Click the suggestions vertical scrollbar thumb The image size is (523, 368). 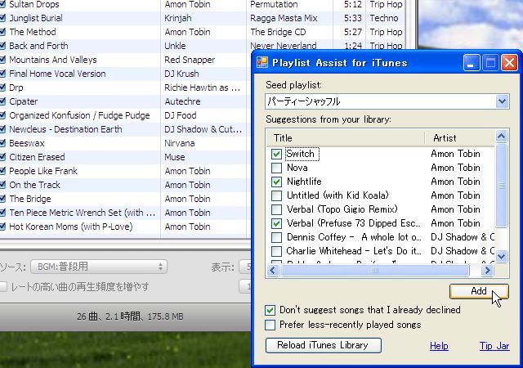501,186
